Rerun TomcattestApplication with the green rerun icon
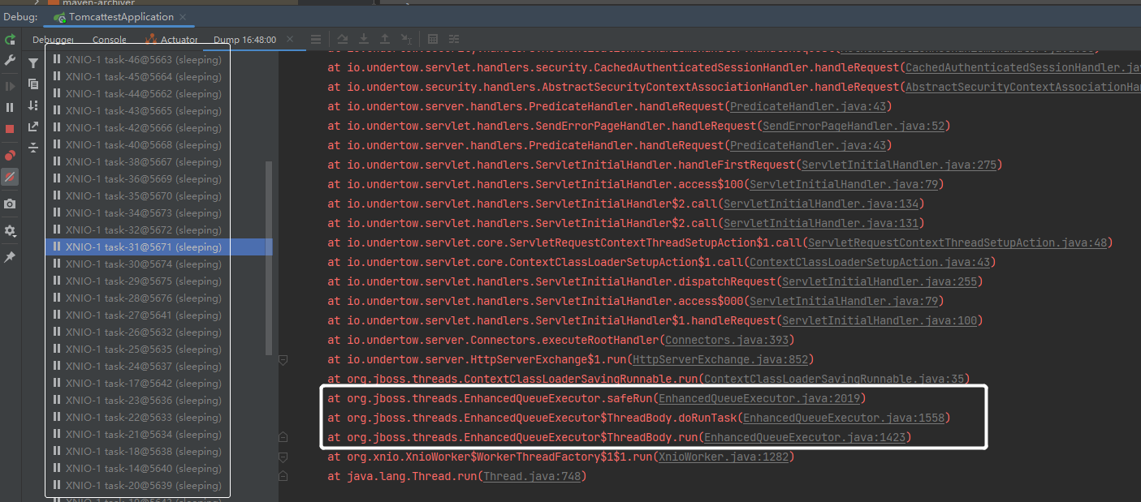 point(10,40)
